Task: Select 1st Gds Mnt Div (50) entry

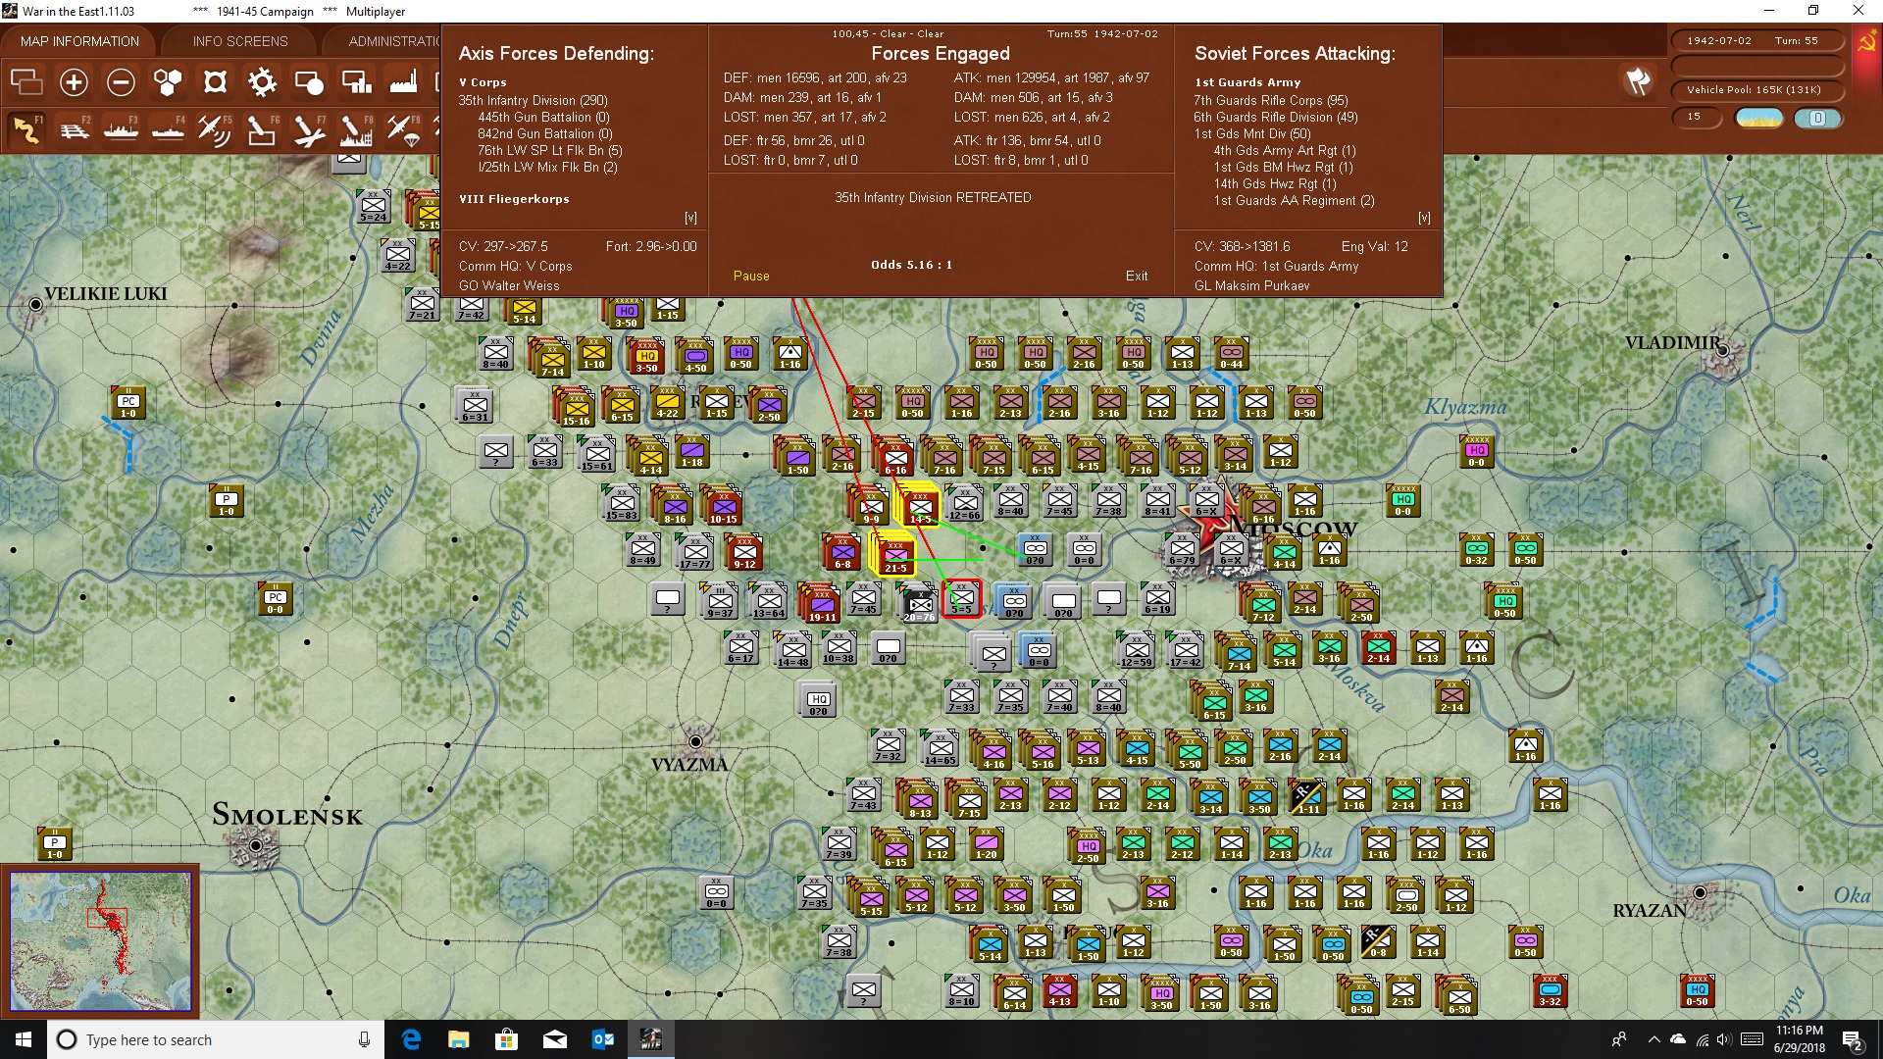Action: tap(1251, 133)
